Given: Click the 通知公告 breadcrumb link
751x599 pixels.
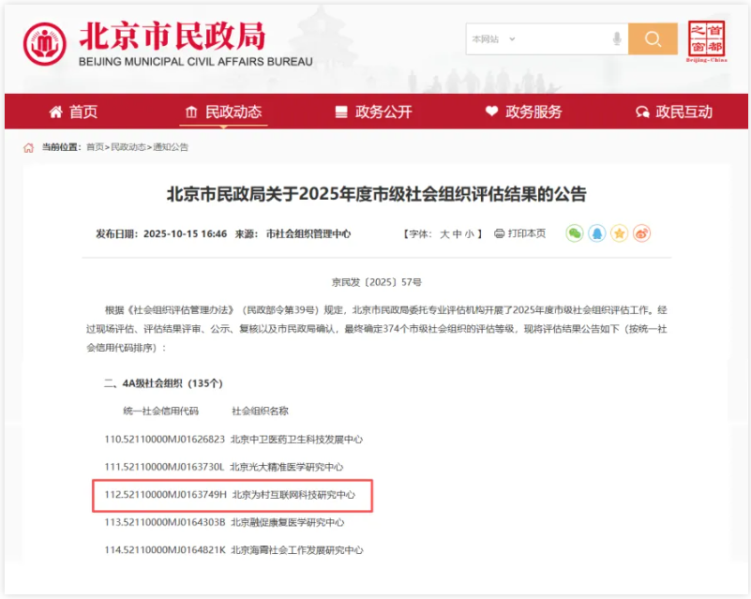Looking at the screenshot, I should (171, 147).
